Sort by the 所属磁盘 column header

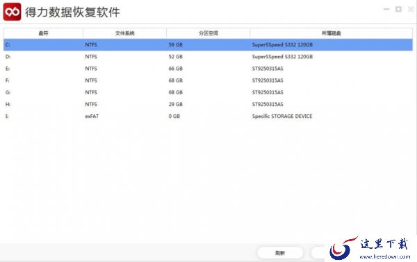tap(332, 33)
